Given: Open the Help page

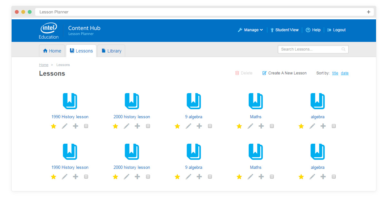Looking at the screenshot, I should click(x=313, y=30).
